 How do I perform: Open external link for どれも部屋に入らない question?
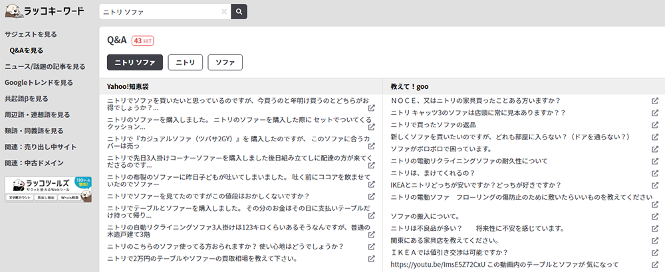[x=655, y=137]
